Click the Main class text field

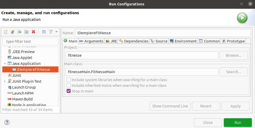pyautogui.click(x=142, y=72)
